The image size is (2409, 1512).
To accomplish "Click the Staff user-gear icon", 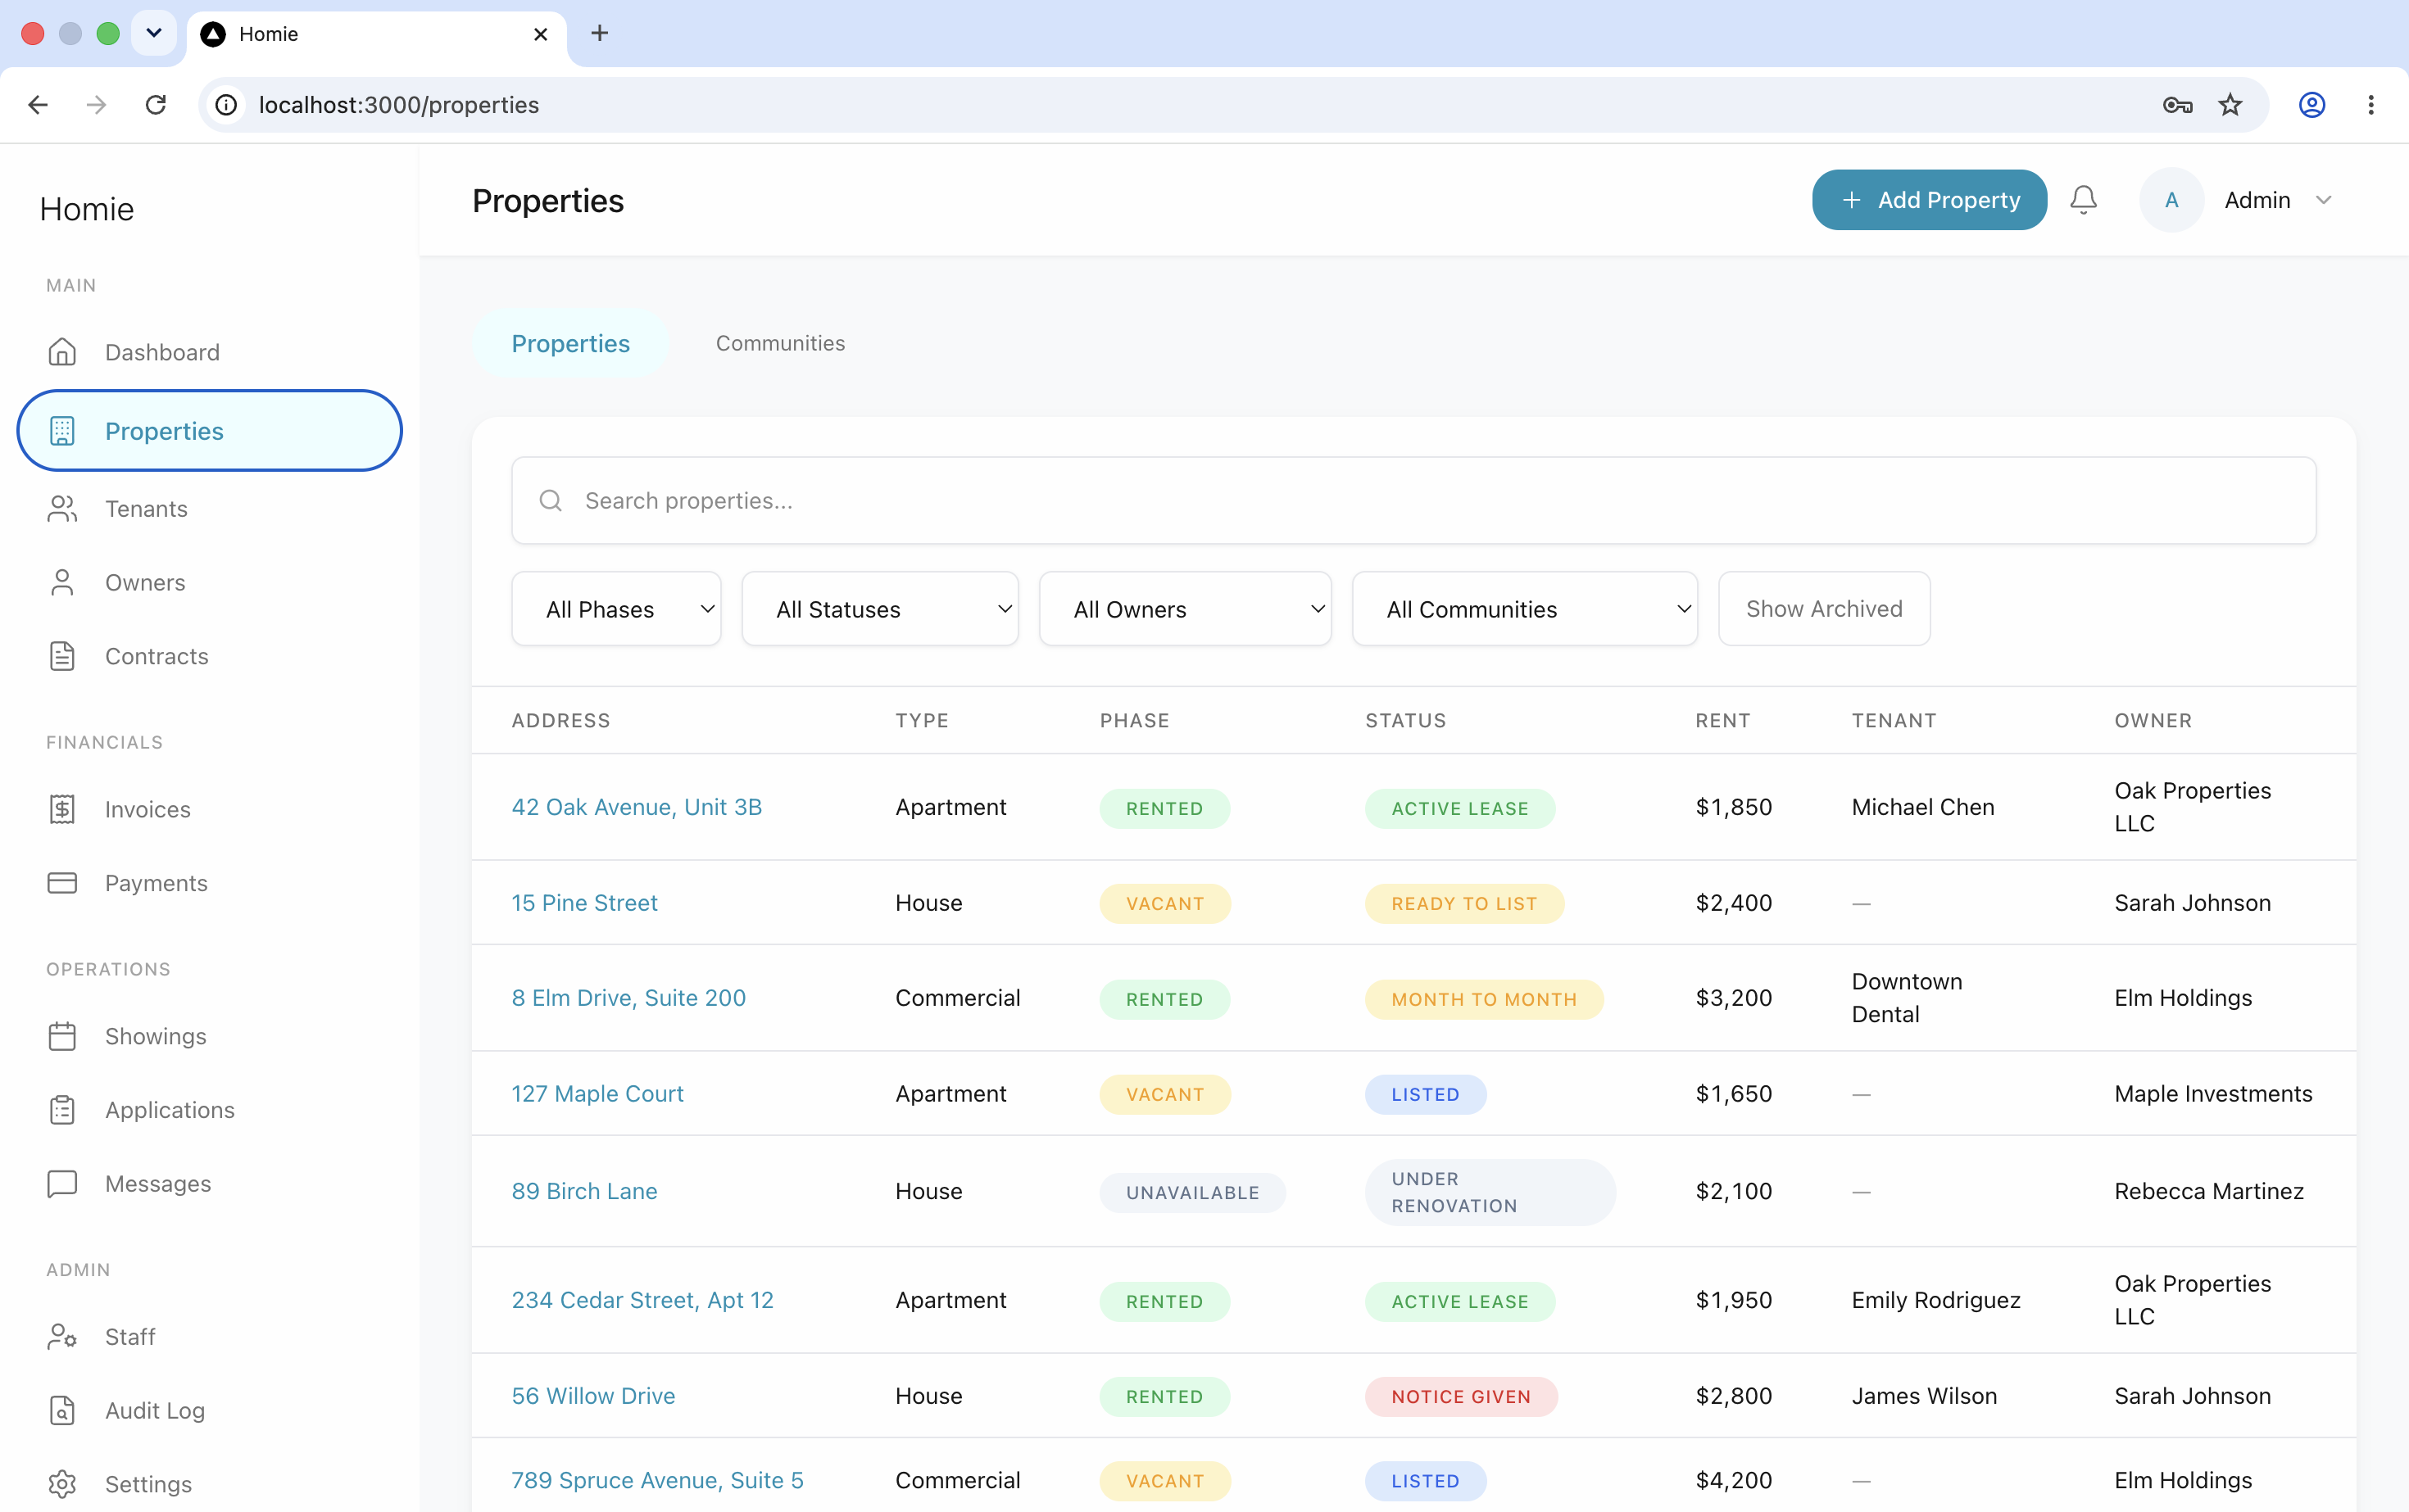I will click(x=62, y=1337).
